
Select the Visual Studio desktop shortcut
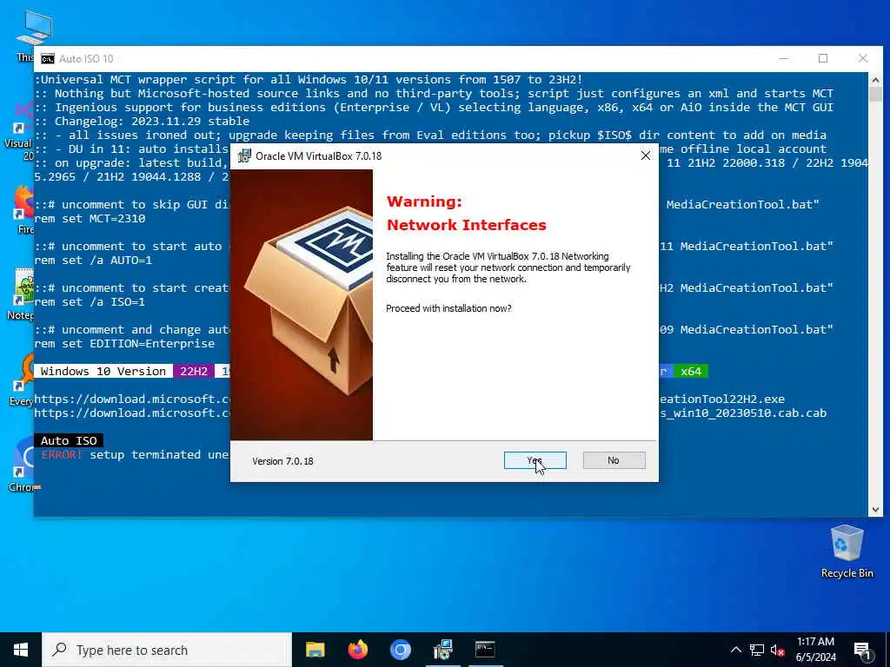pyautogui.click(x=20, y=130)
